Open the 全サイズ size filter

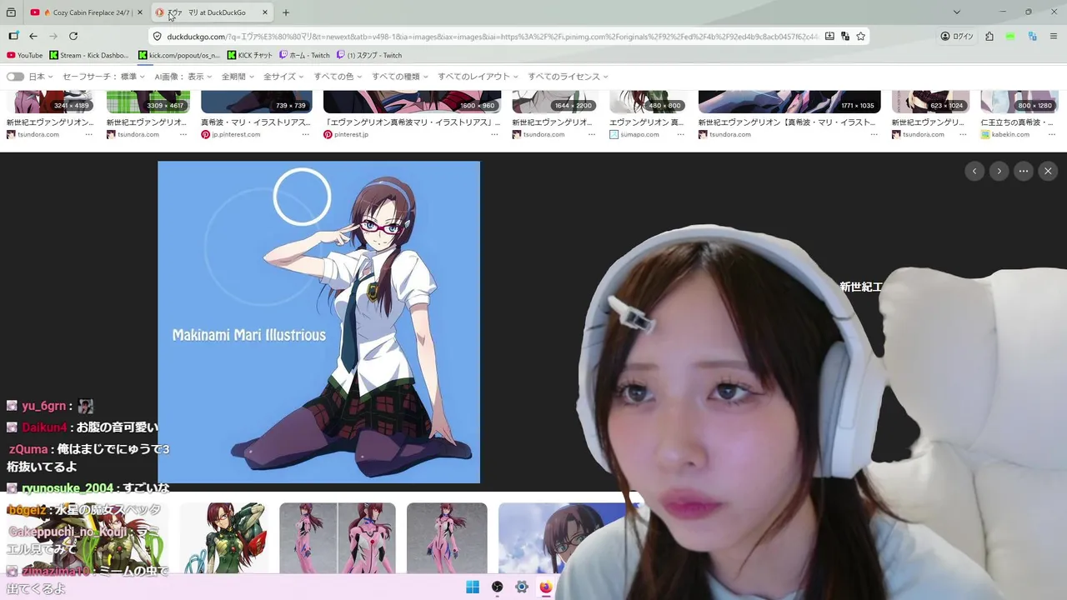point(283,77)
